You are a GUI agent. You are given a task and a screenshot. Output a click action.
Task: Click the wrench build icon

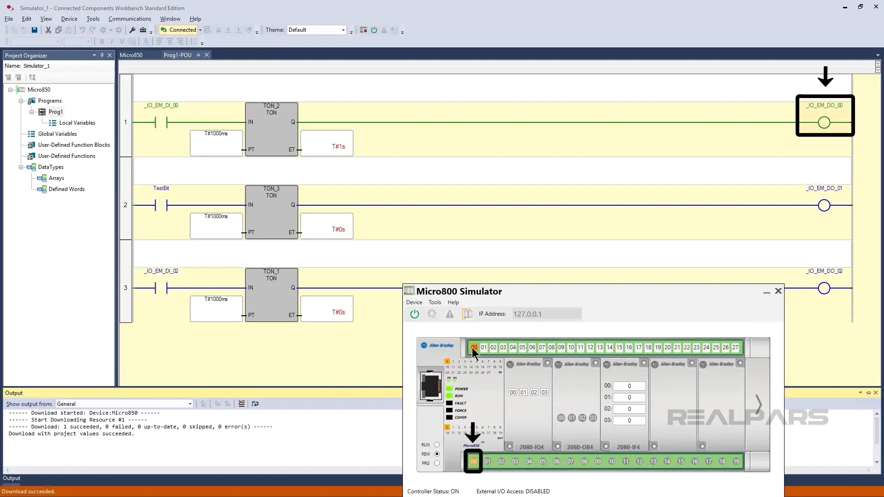point(132,30)
